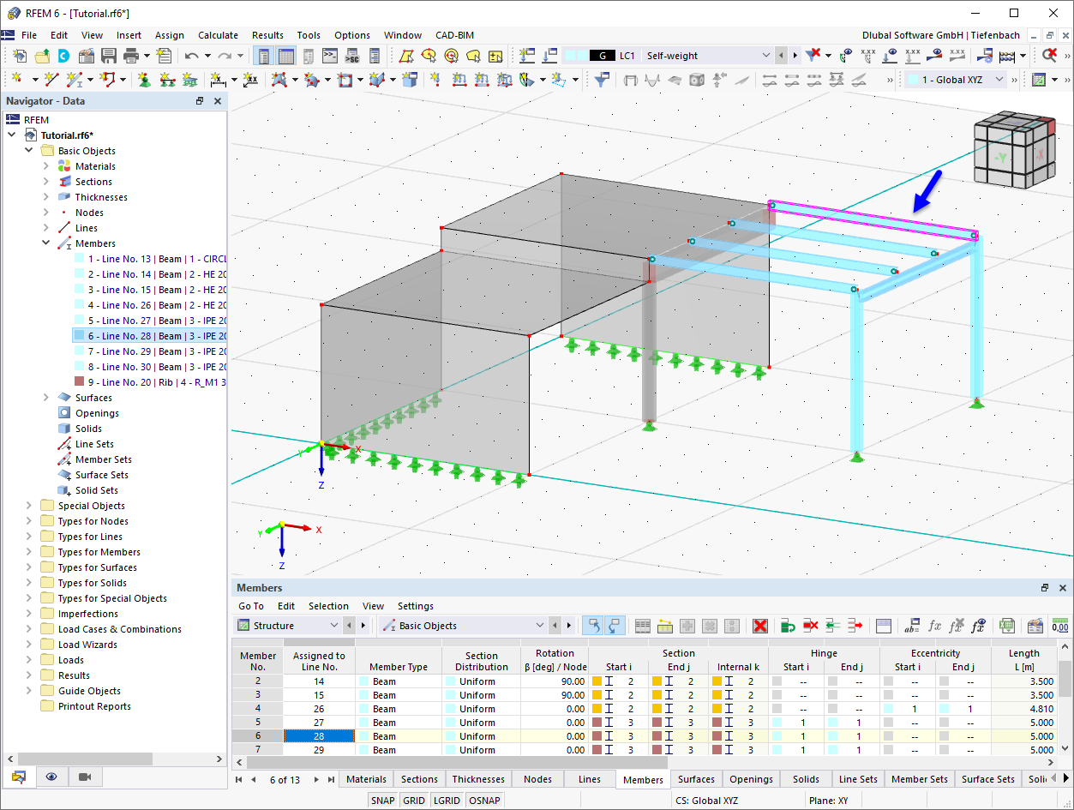Switch to the eye display tab in Navigator

(x=51, y=777)
